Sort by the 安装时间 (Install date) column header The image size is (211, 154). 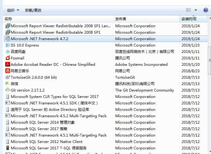tap(193, 19)
